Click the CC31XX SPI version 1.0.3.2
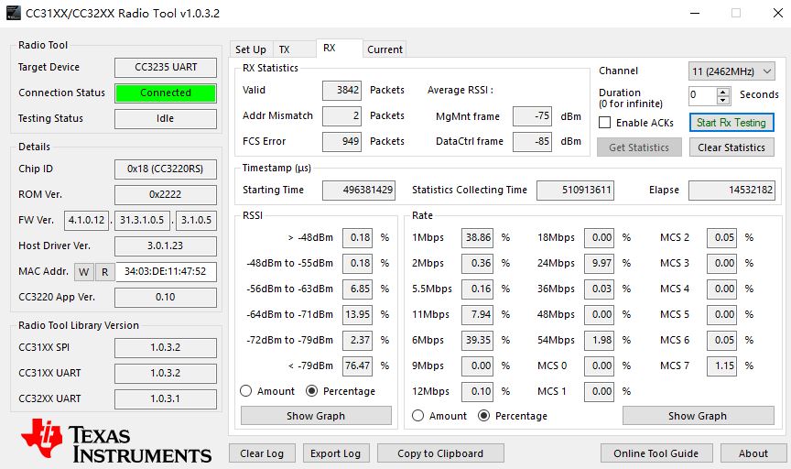 [x=166, y=348]
